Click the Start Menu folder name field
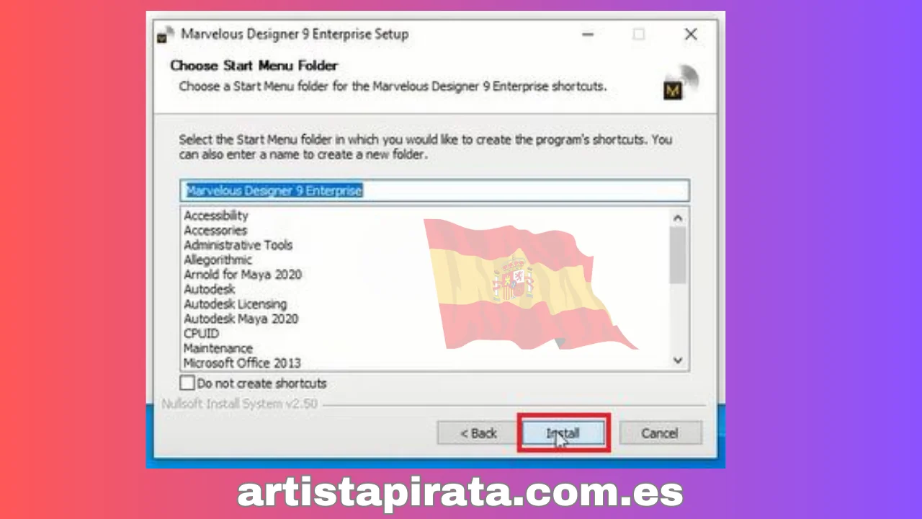The width and height of the screenshot is (922, 519). tap(434, 190)
